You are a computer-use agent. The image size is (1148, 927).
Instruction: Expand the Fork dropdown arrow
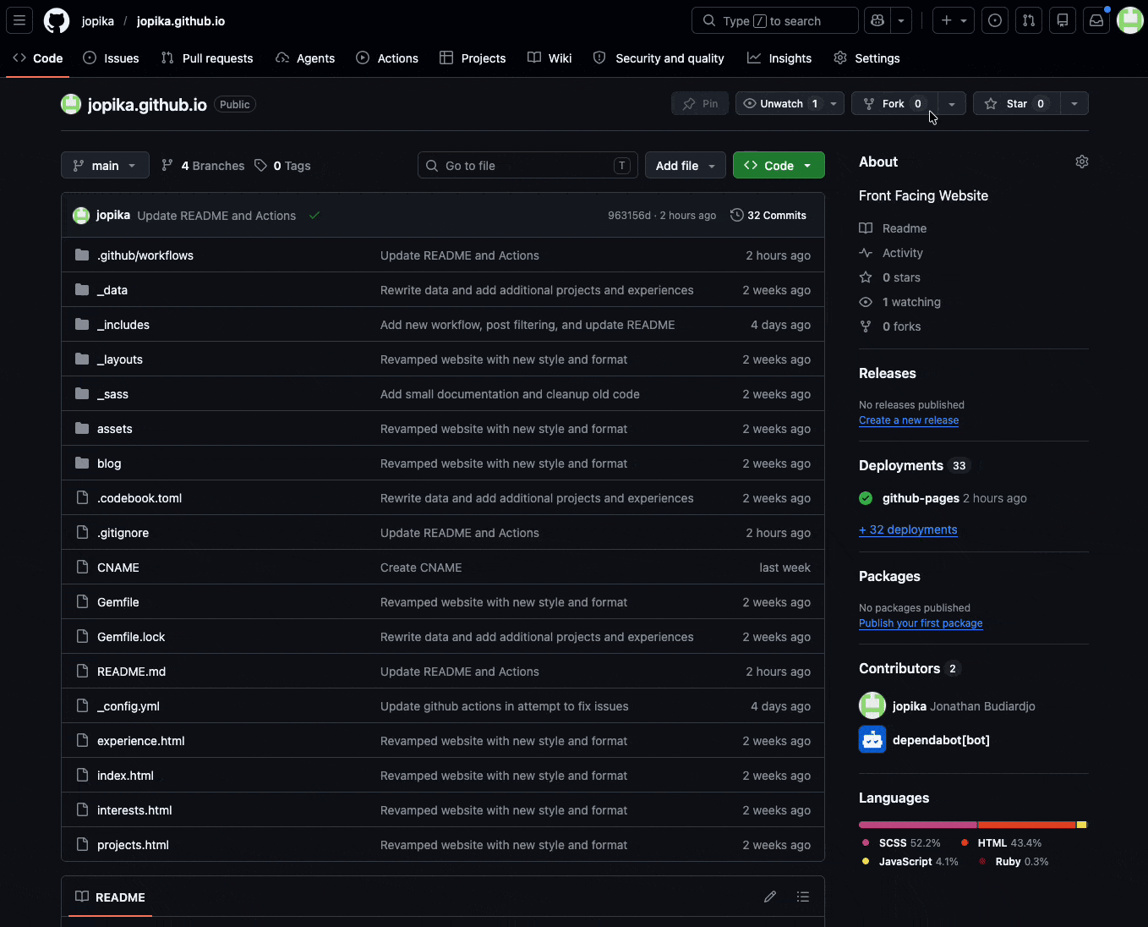coord(952,104)
